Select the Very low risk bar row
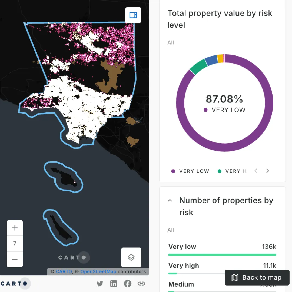292x292 pixels. (222, 250)
